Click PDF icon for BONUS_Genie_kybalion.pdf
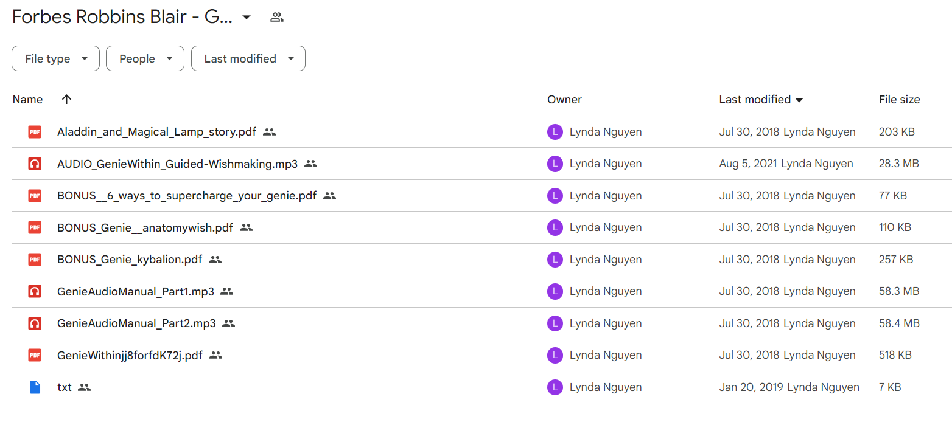 point(35,260)
